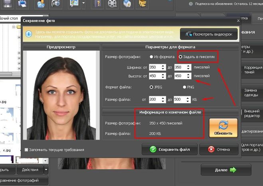Screen dimensions: 263x186
Task: Open the dropdown arrow beside Действия
Action: point(46,170)
